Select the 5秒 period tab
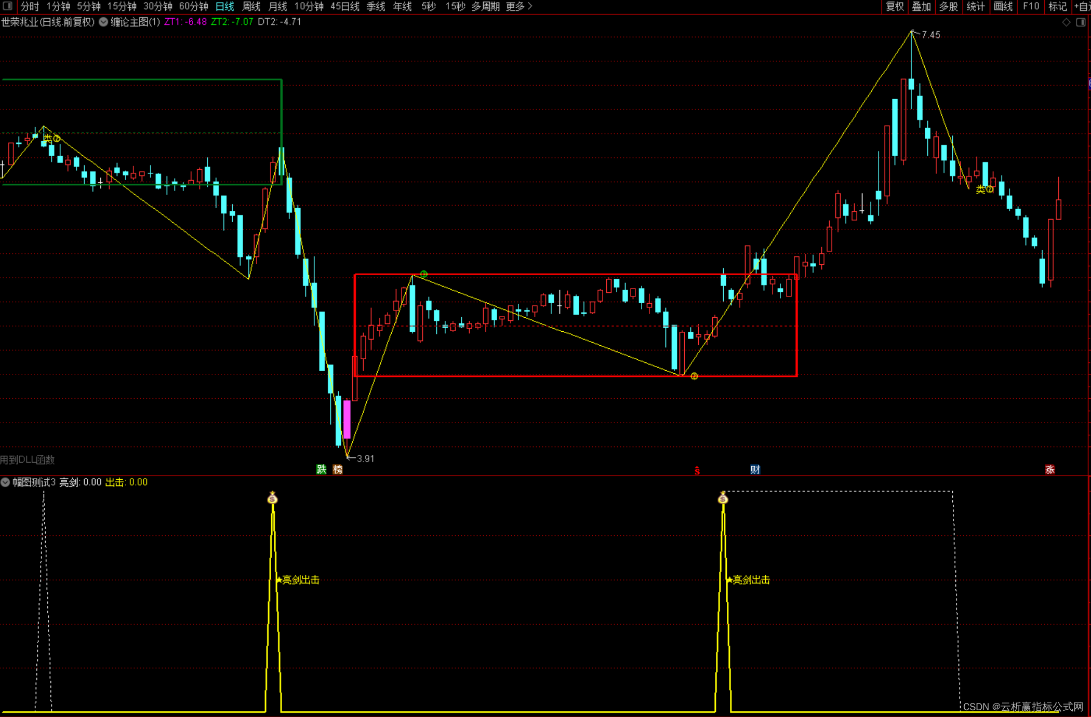Viewport: 1091px width, 717px height. tap(429, 6)
